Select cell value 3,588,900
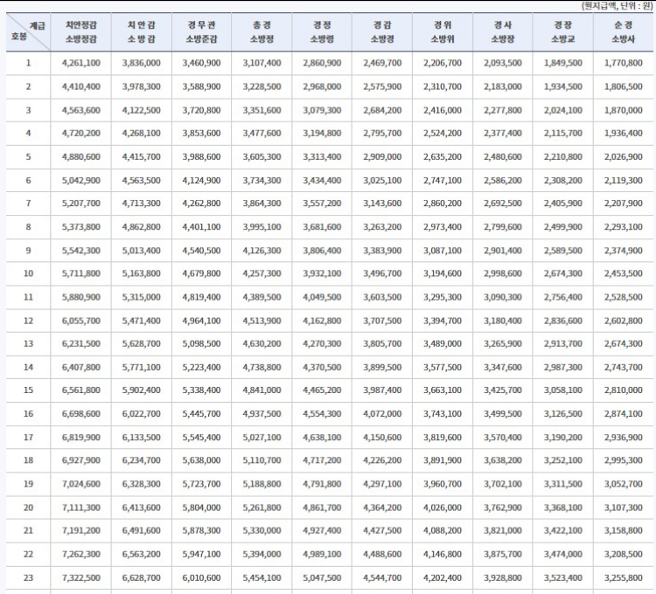This screenshot has width=656, height=594. (x=202, y=86)
